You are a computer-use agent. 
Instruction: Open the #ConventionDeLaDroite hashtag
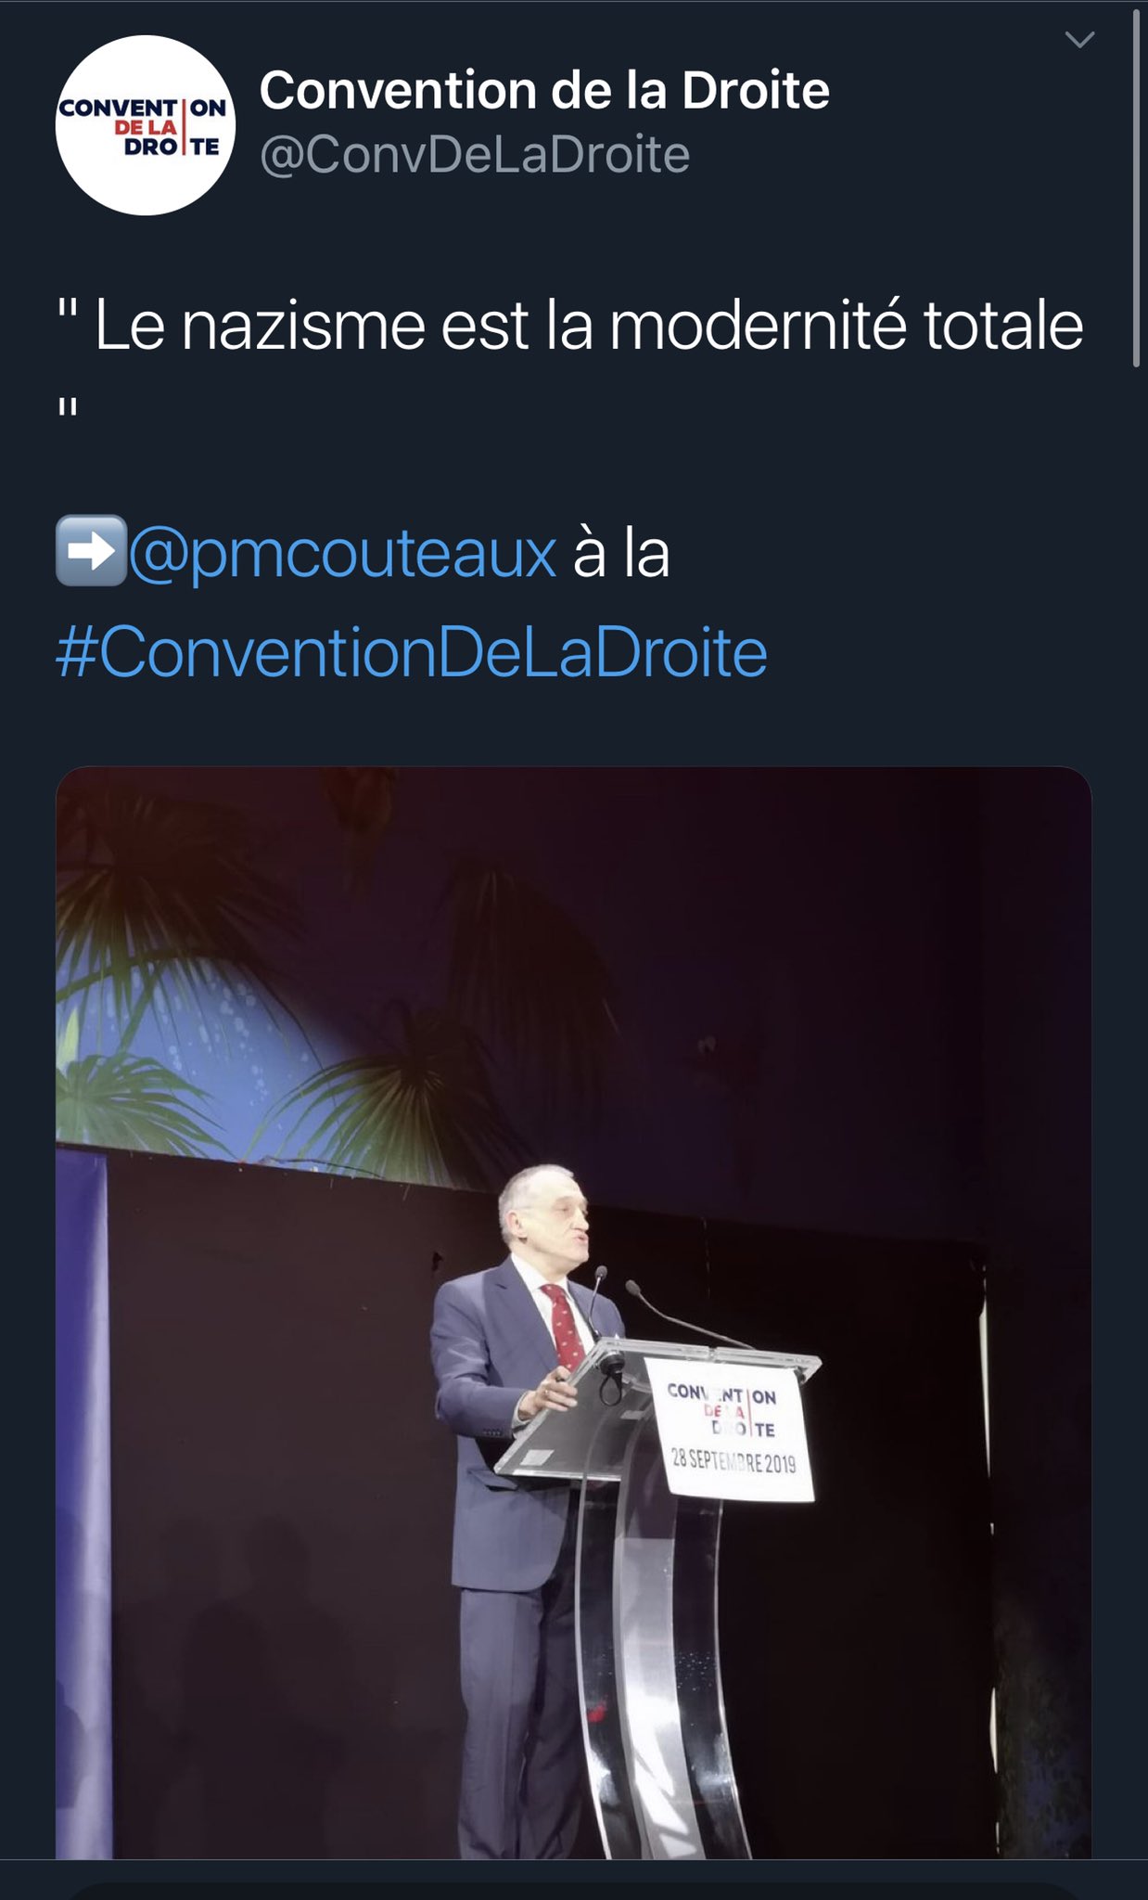(412, 652)
